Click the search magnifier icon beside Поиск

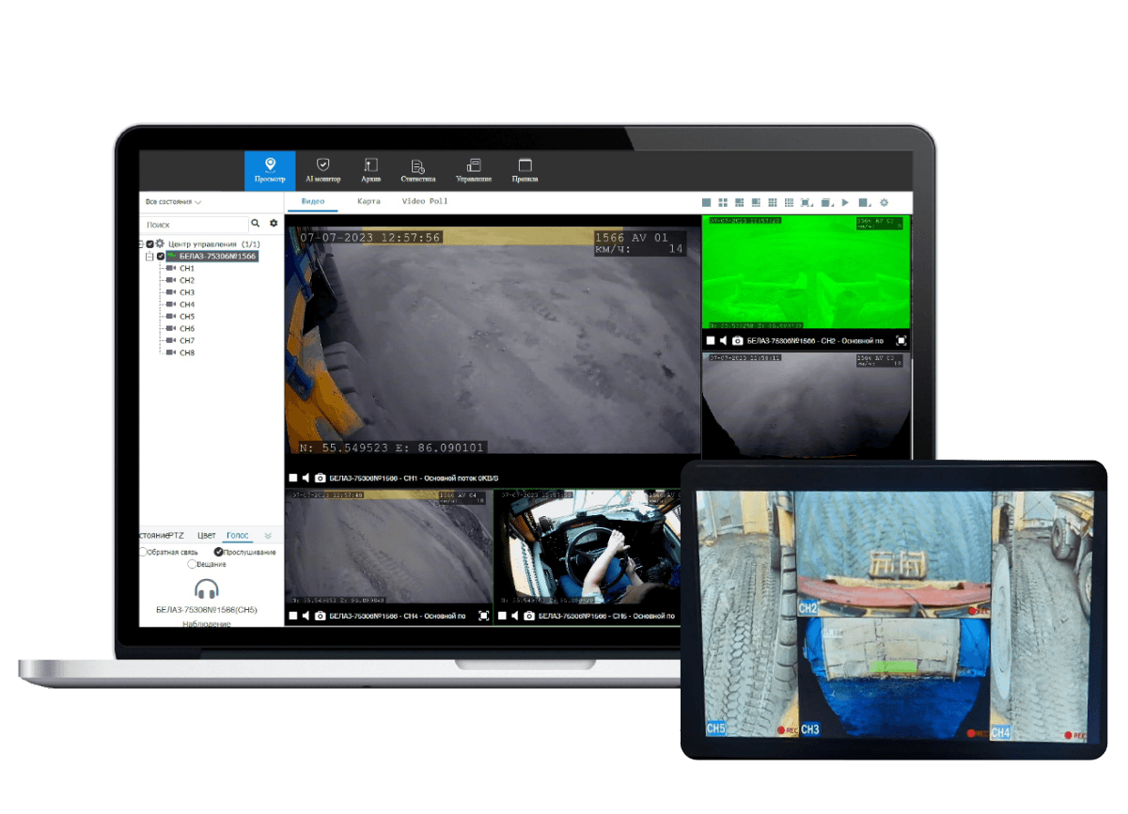click(x=256, y=224)
